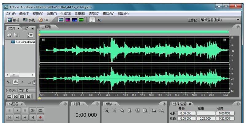Click the Fast Forward transport button
Viewport: 246px width, 123px height.
pyautogui.click(x=25, y=117)
